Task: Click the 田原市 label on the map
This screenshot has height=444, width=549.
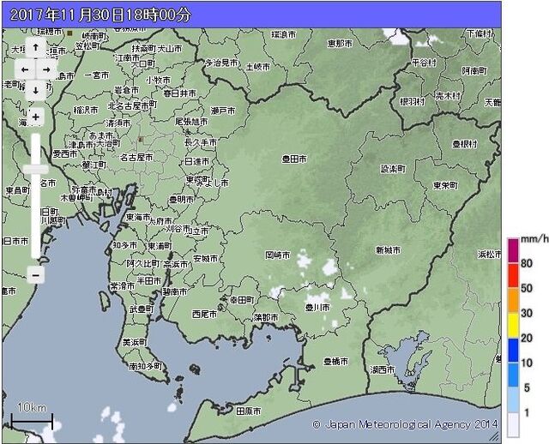Action: click(248, 411)
